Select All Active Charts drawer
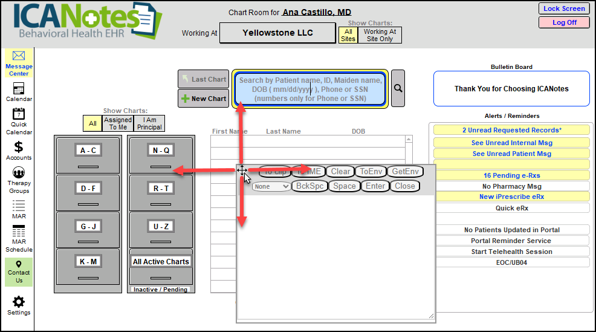Viewport: 596px width, 332px height. [x=161, y=262]
